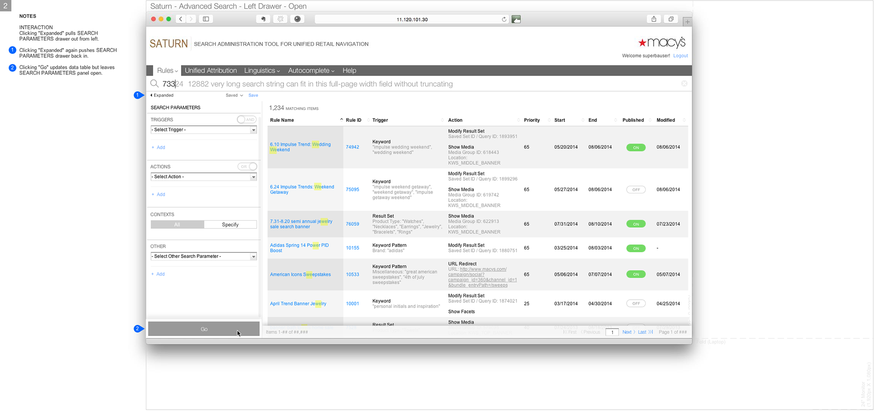The height and width of the screenshot is (411, 875).
Task: Click the page number input field
Action: (612, 332)
